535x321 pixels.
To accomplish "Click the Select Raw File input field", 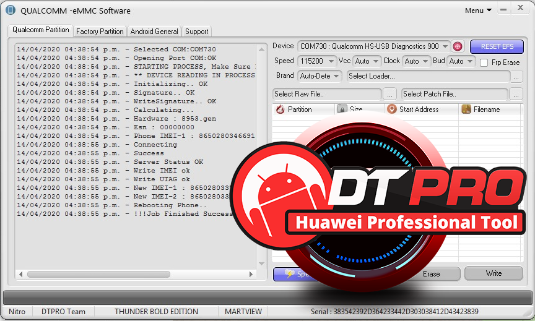I will (327, 94).
